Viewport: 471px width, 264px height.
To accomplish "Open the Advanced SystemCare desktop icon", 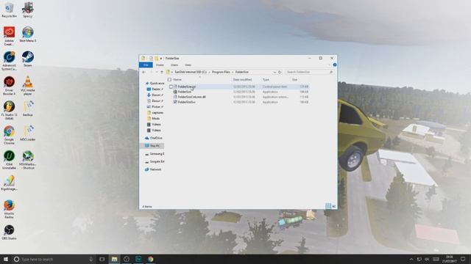I will 9,61.
